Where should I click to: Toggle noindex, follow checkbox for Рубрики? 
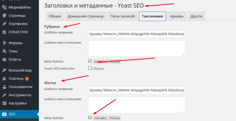tap(90, 61)
